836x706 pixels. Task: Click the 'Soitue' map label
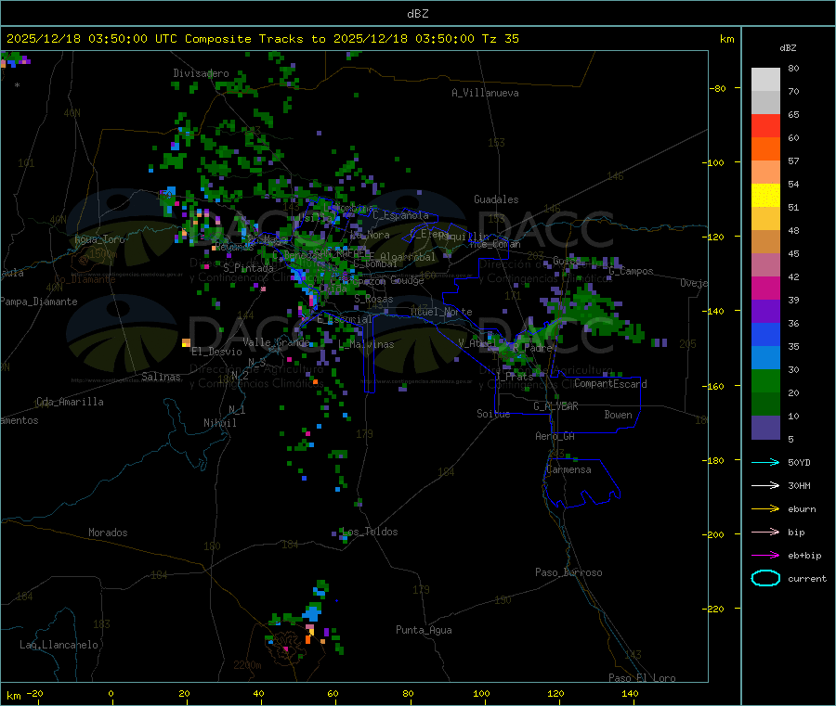click(x=493, y=414)
